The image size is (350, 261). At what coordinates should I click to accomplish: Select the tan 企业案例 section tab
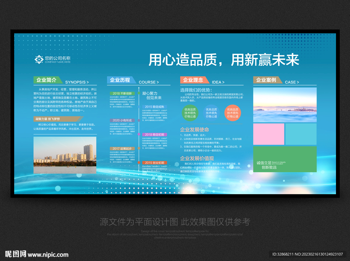(x=268, y=80)
